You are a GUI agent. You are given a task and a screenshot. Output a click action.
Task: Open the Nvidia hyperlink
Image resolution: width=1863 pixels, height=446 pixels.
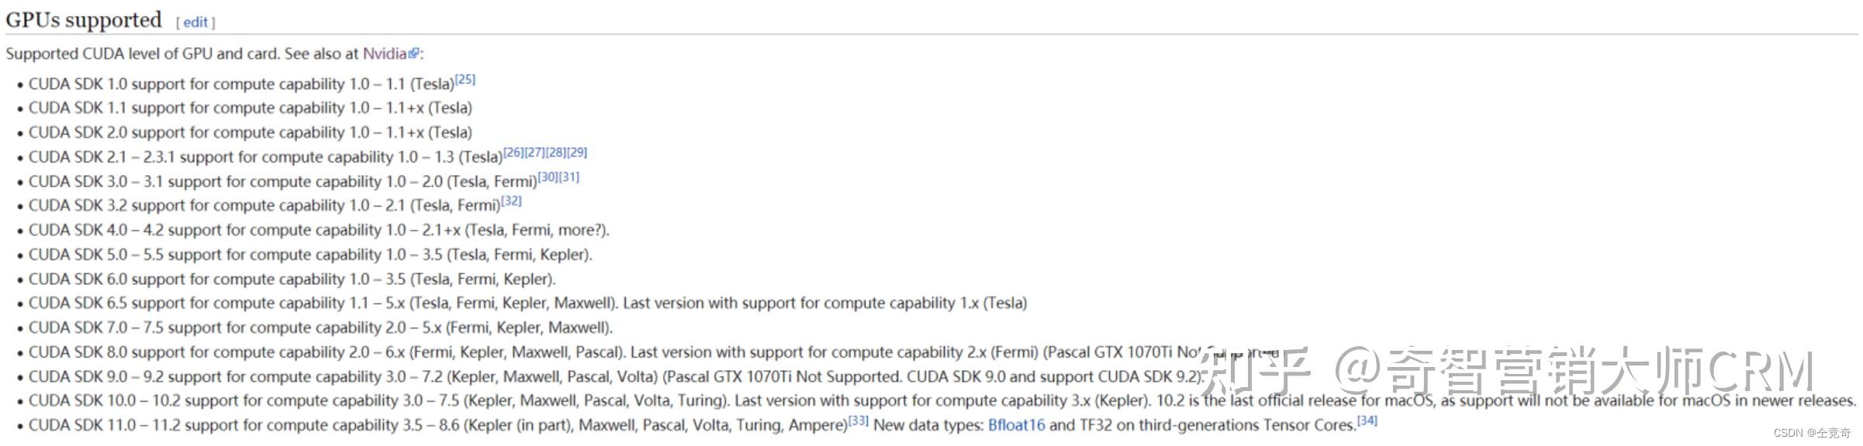385,53
